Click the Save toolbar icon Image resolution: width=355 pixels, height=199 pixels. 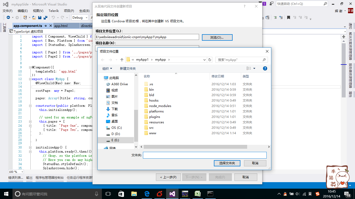pos(40,18)
